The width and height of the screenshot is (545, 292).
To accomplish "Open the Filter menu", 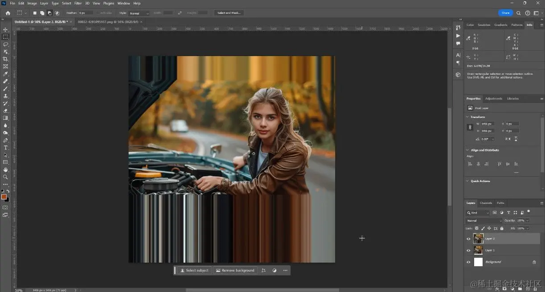I will pyautogui.click(x=78, y=3).
